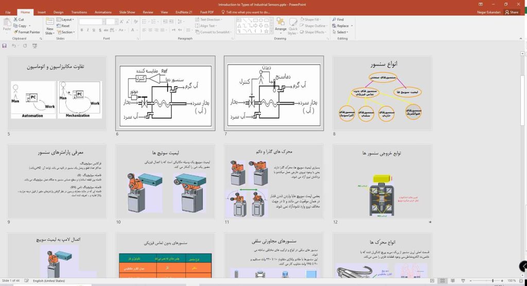This screenshot has width=527, height=286.
Task: Open the Text Direction dropdown
Action: [x=208, y=20]
